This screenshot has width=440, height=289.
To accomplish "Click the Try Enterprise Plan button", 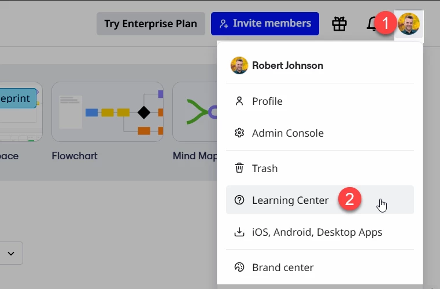I will pyautogui.click(x=151, y=24).
